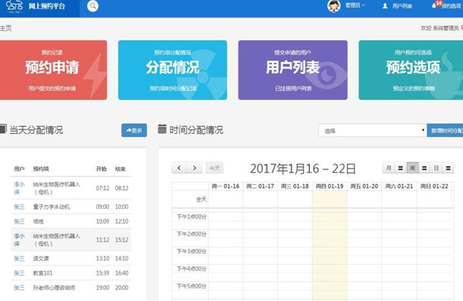The height and width of the screenshot is (301, 463).
Task: Click the 下午5点00分 time label
Action: (x=192, y=286)
